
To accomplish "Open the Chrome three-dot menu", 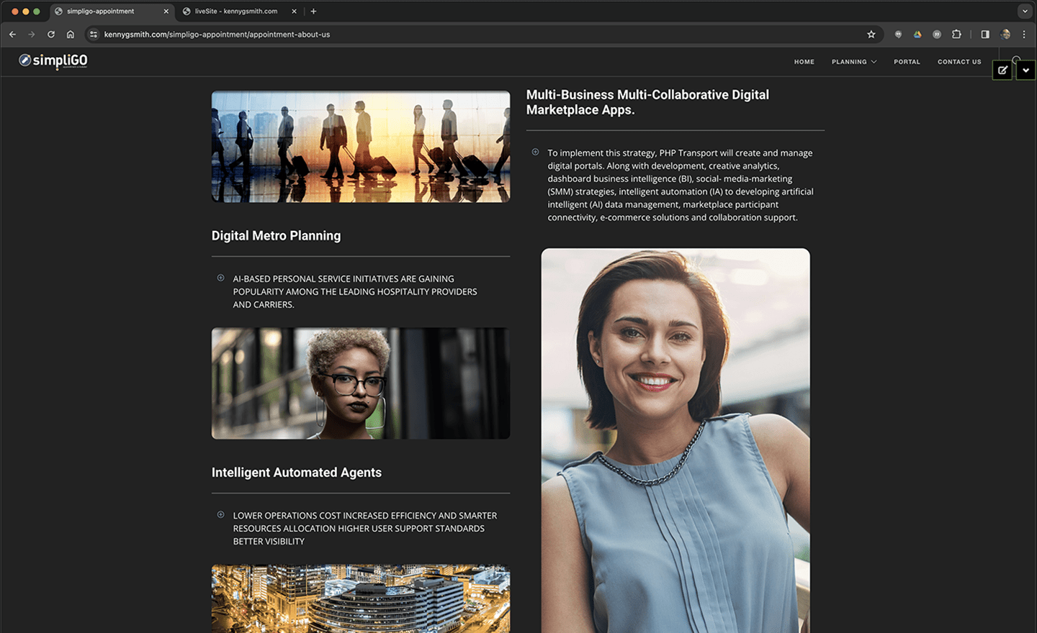I will point(1024,35).
